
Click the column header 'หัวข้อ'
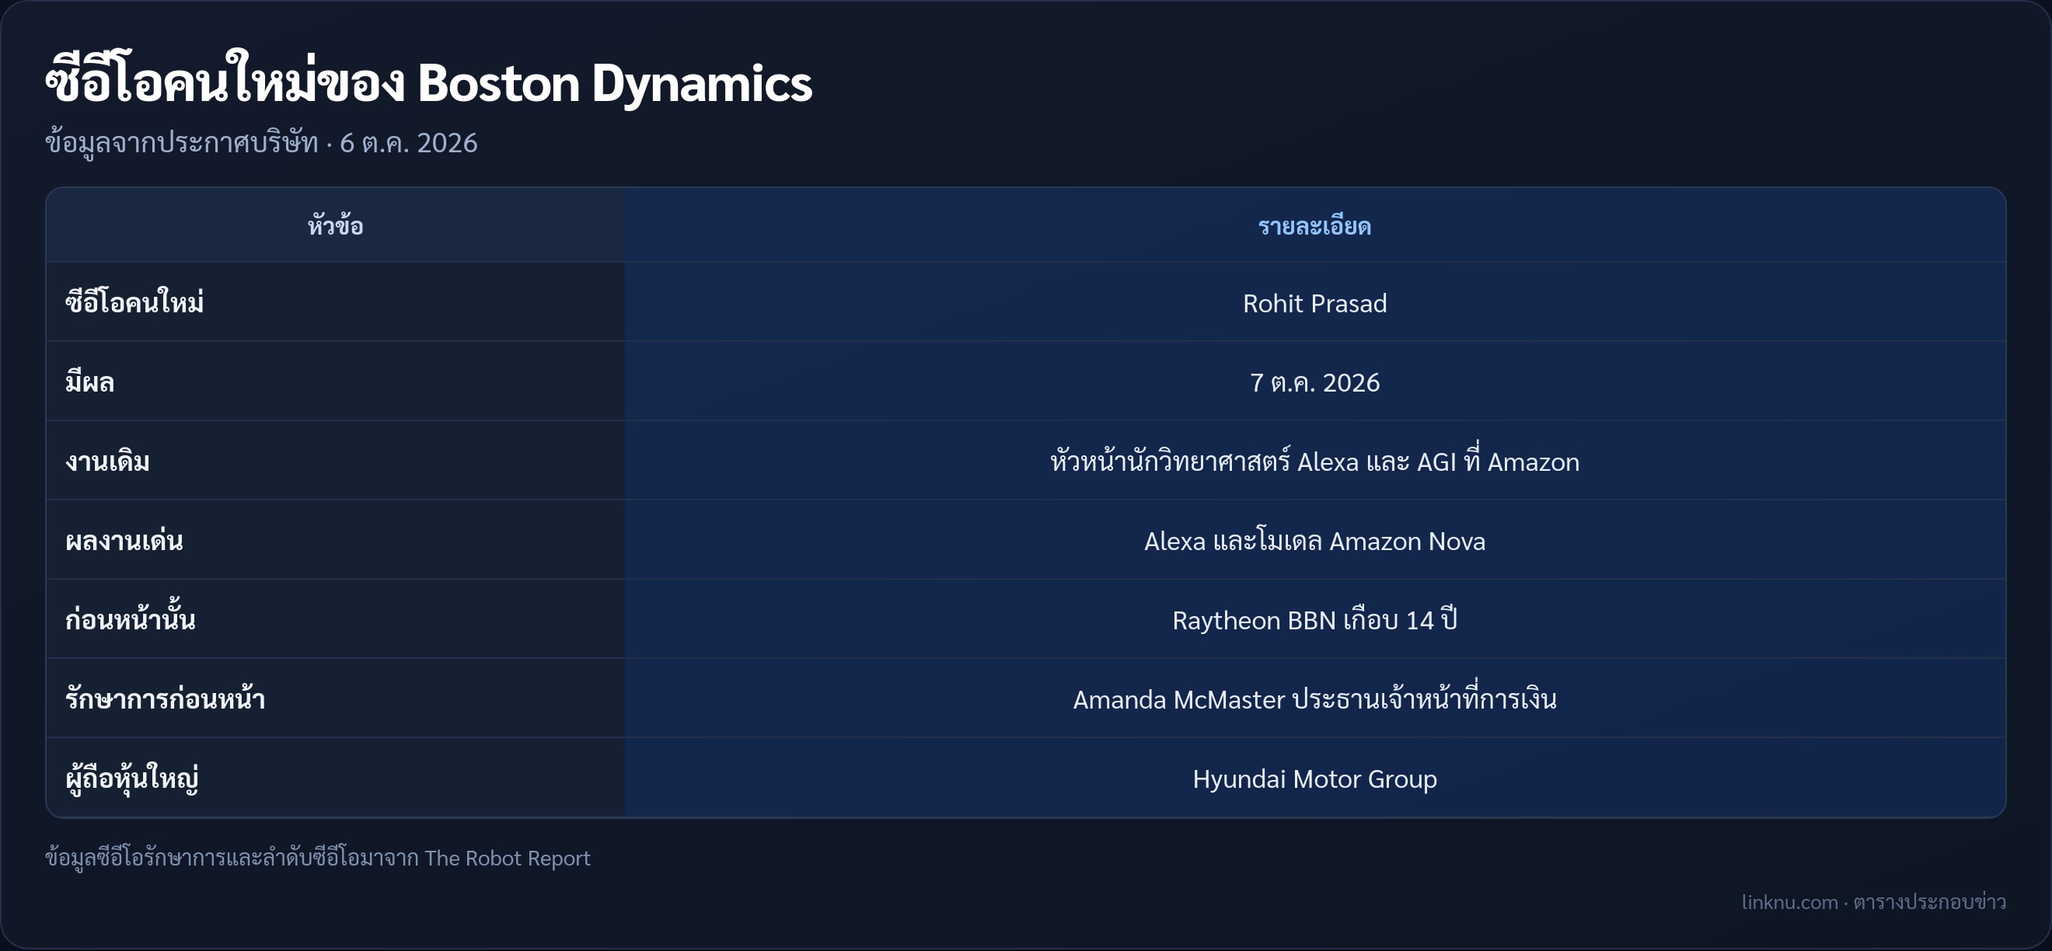pos(335,226)
